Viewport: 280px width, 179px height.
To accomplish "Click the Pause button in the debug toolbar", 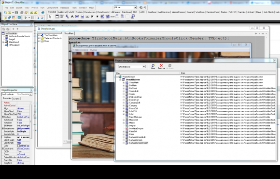I will tap(32, 17).
